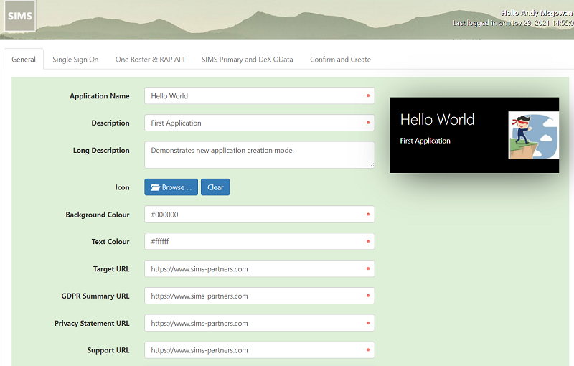Open the Single Sign On tab

point(75,60)
